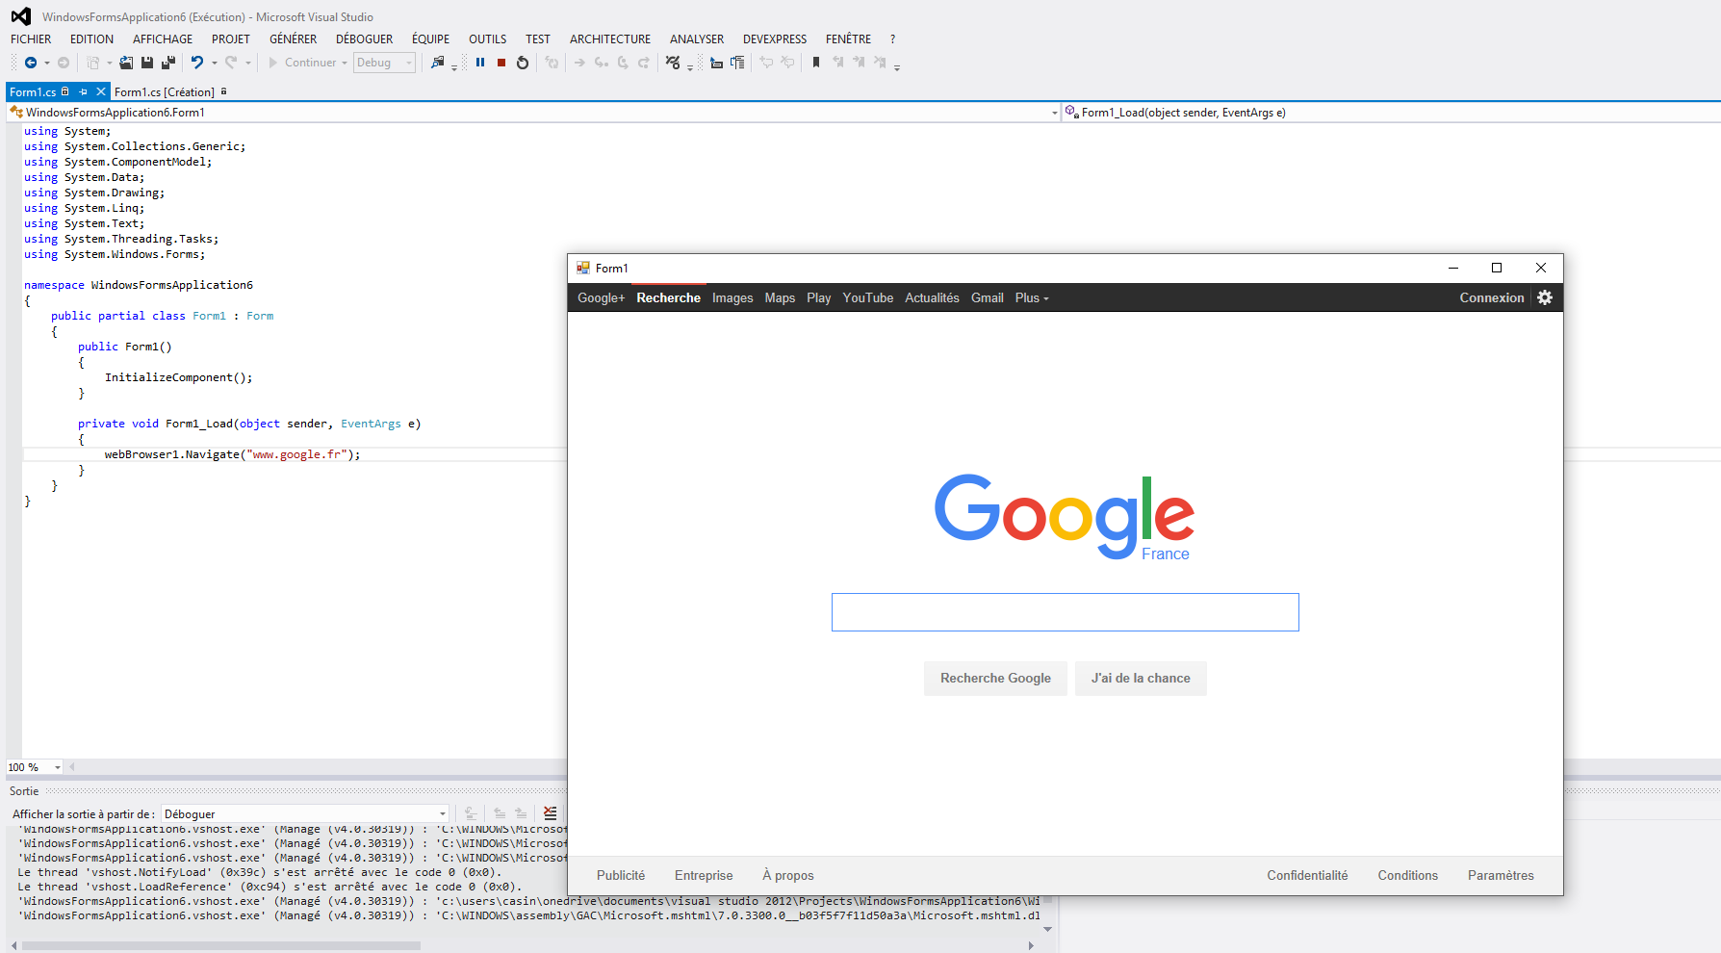This screenshot has height=953, width=1721.
Task: Click inside the Google search input field
Action: 1065,612
